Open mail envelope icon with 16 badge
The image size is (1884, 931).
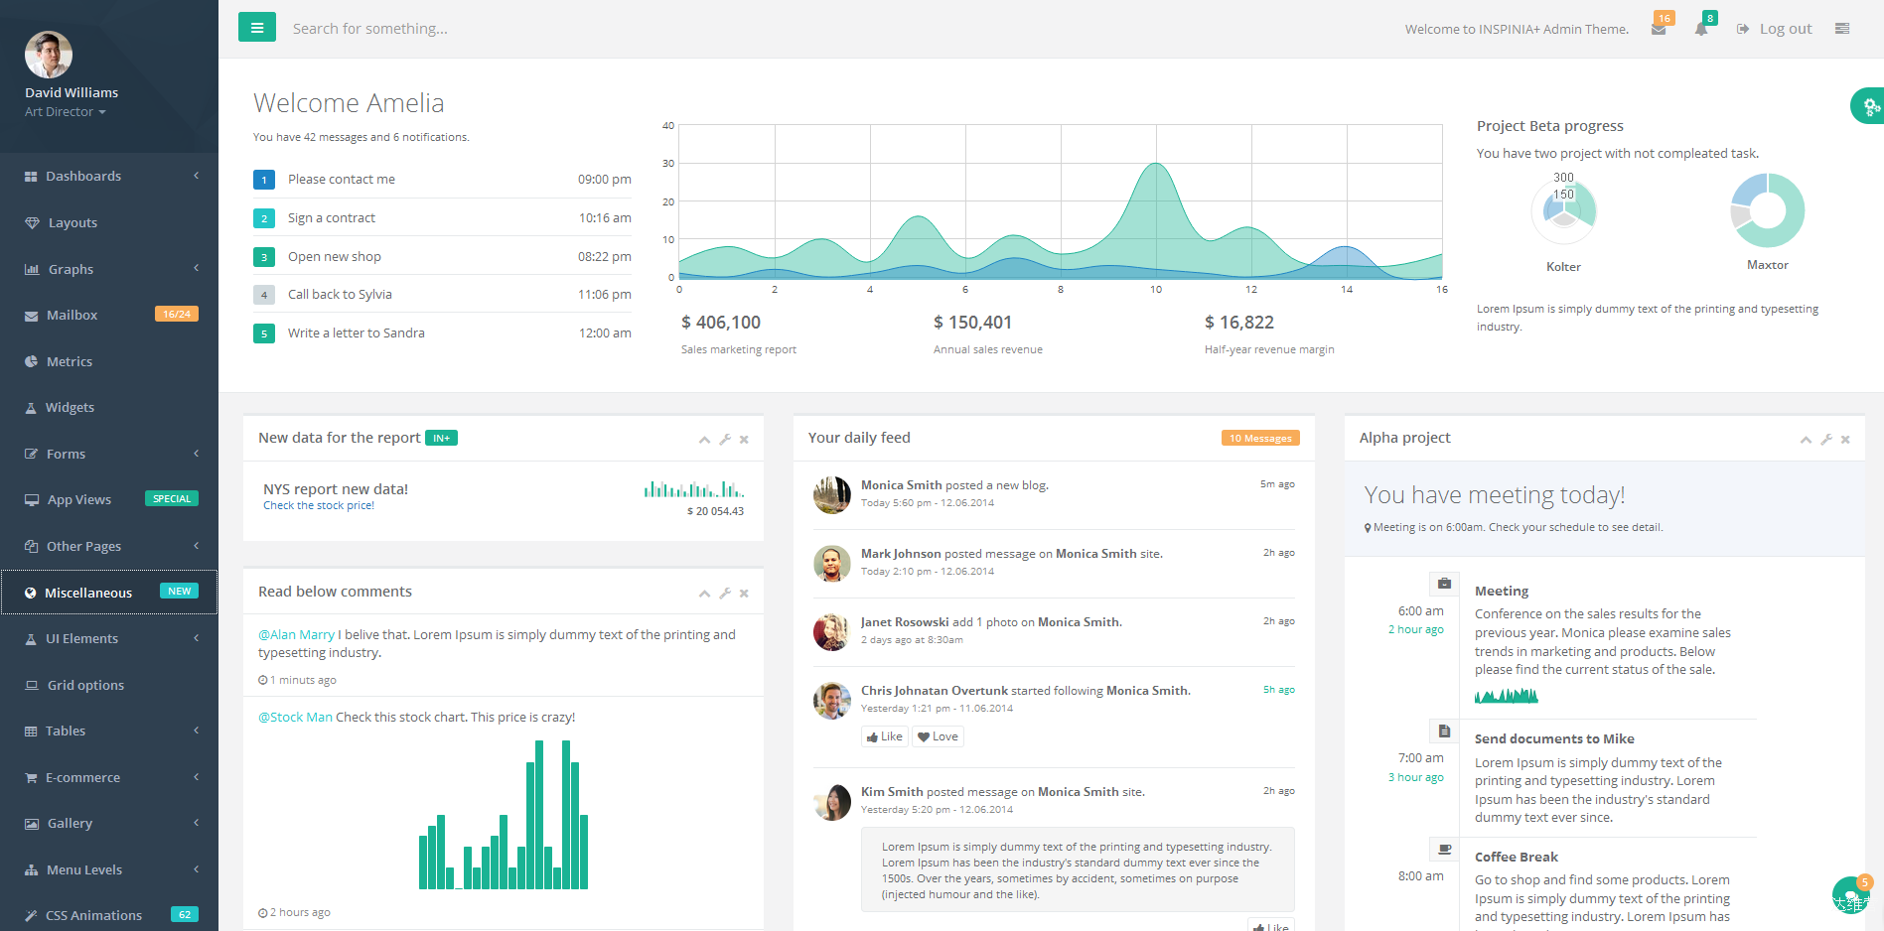[x=1659, y=29]
